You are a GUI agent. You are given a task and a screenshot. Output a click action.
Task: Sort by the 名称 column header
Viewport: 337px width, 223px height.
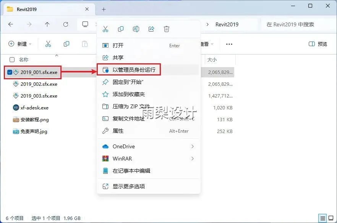pos(24,59)
